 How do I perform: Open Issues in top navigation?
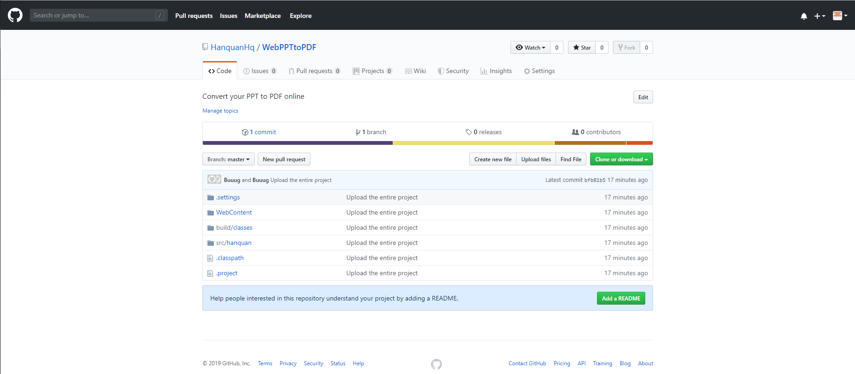point(229,16)
